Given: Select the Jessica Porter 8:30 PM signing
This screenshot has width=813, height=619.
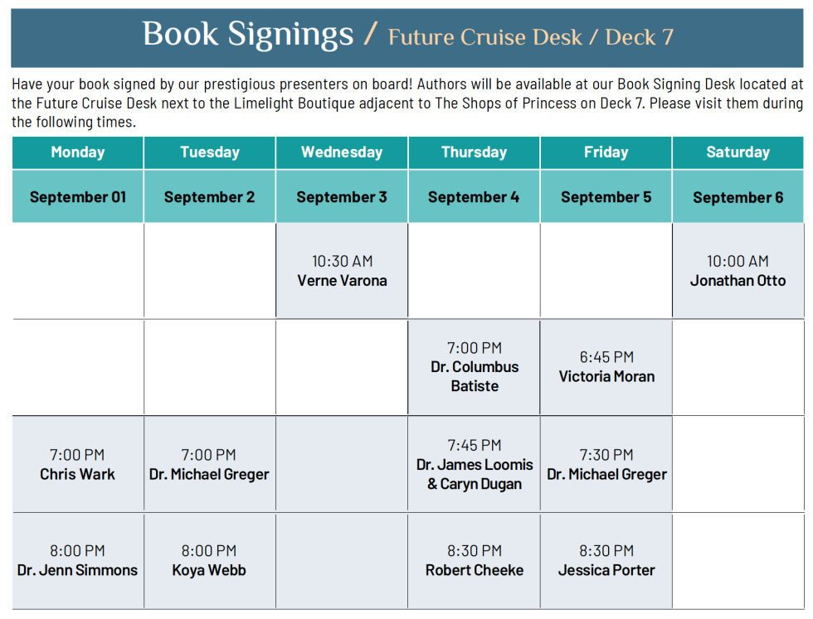Looking at the screenshot, I should pos(606,560).
